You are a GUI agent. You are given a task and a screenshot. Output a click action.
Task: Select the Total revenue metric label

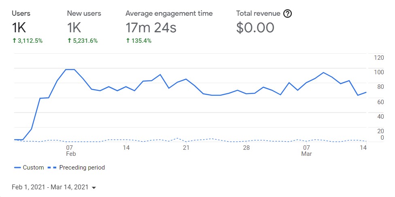click(x=258, y=13)
